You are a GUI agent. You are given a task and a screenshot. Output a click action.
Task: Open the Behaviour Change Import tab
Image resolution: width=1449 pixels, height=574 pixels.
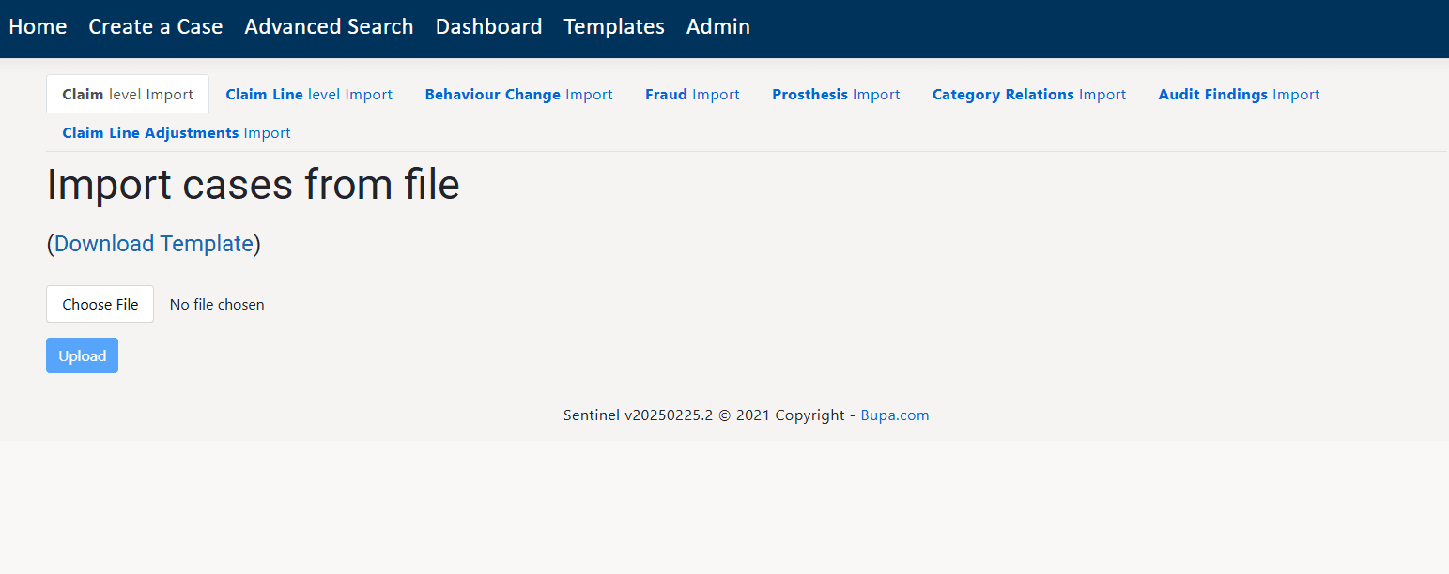518,94
